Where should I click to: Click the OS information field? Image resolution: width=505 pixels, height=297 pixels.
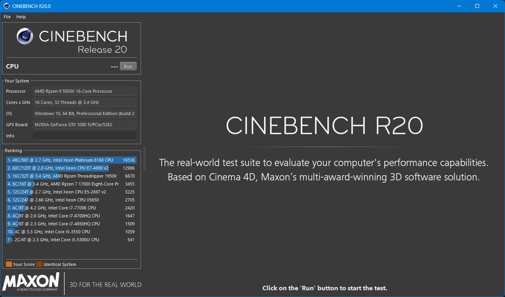click(84, 113)
